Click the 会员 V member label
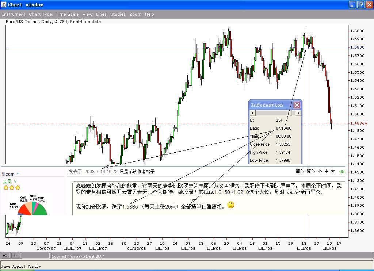Screen dimensions: 374x271 9,181
